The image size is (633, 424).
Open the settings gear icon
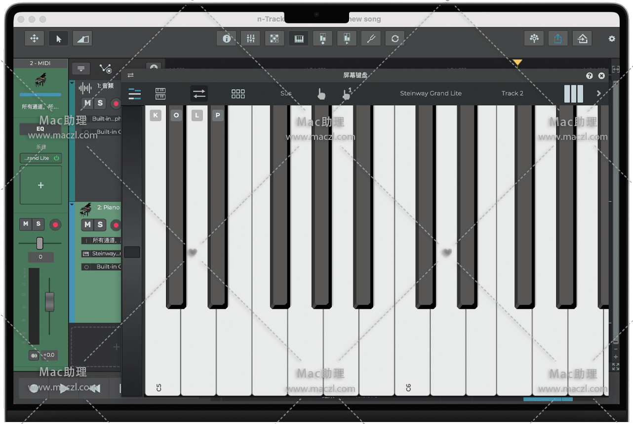point(612,39)
